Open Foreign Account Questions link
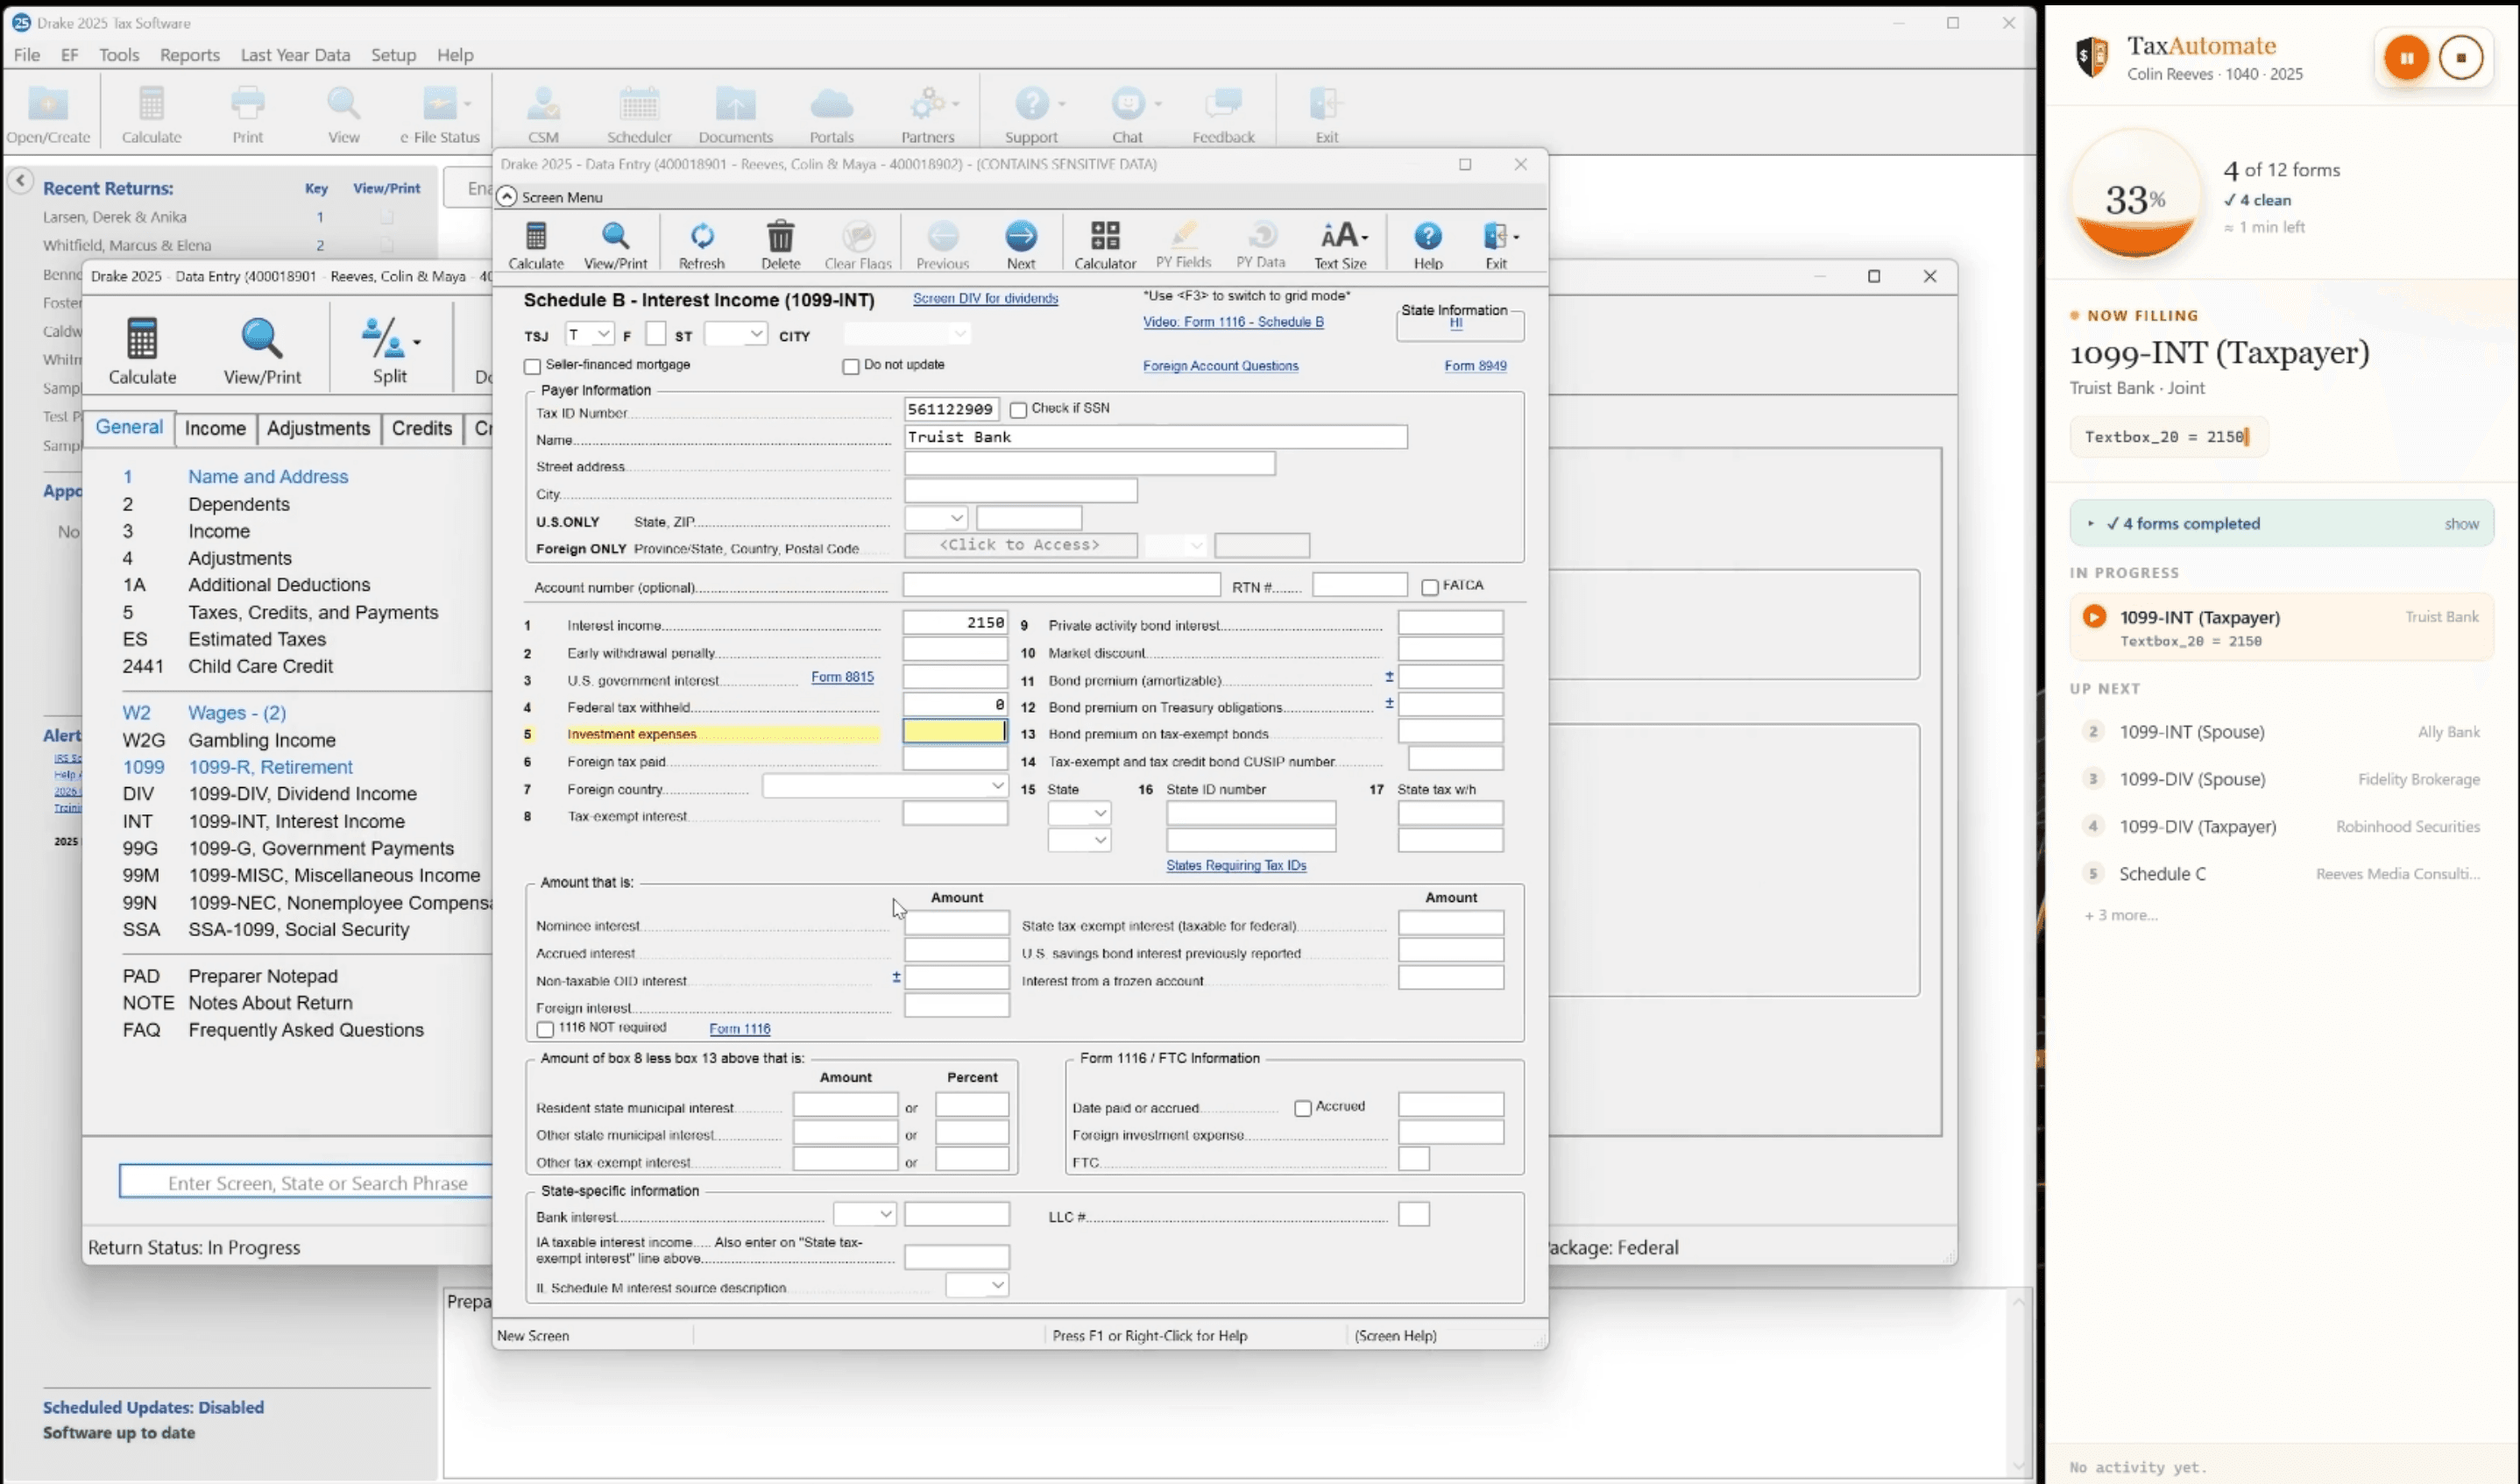The height and width of the screenshot is (1484, 2520). coord(1220,366)
